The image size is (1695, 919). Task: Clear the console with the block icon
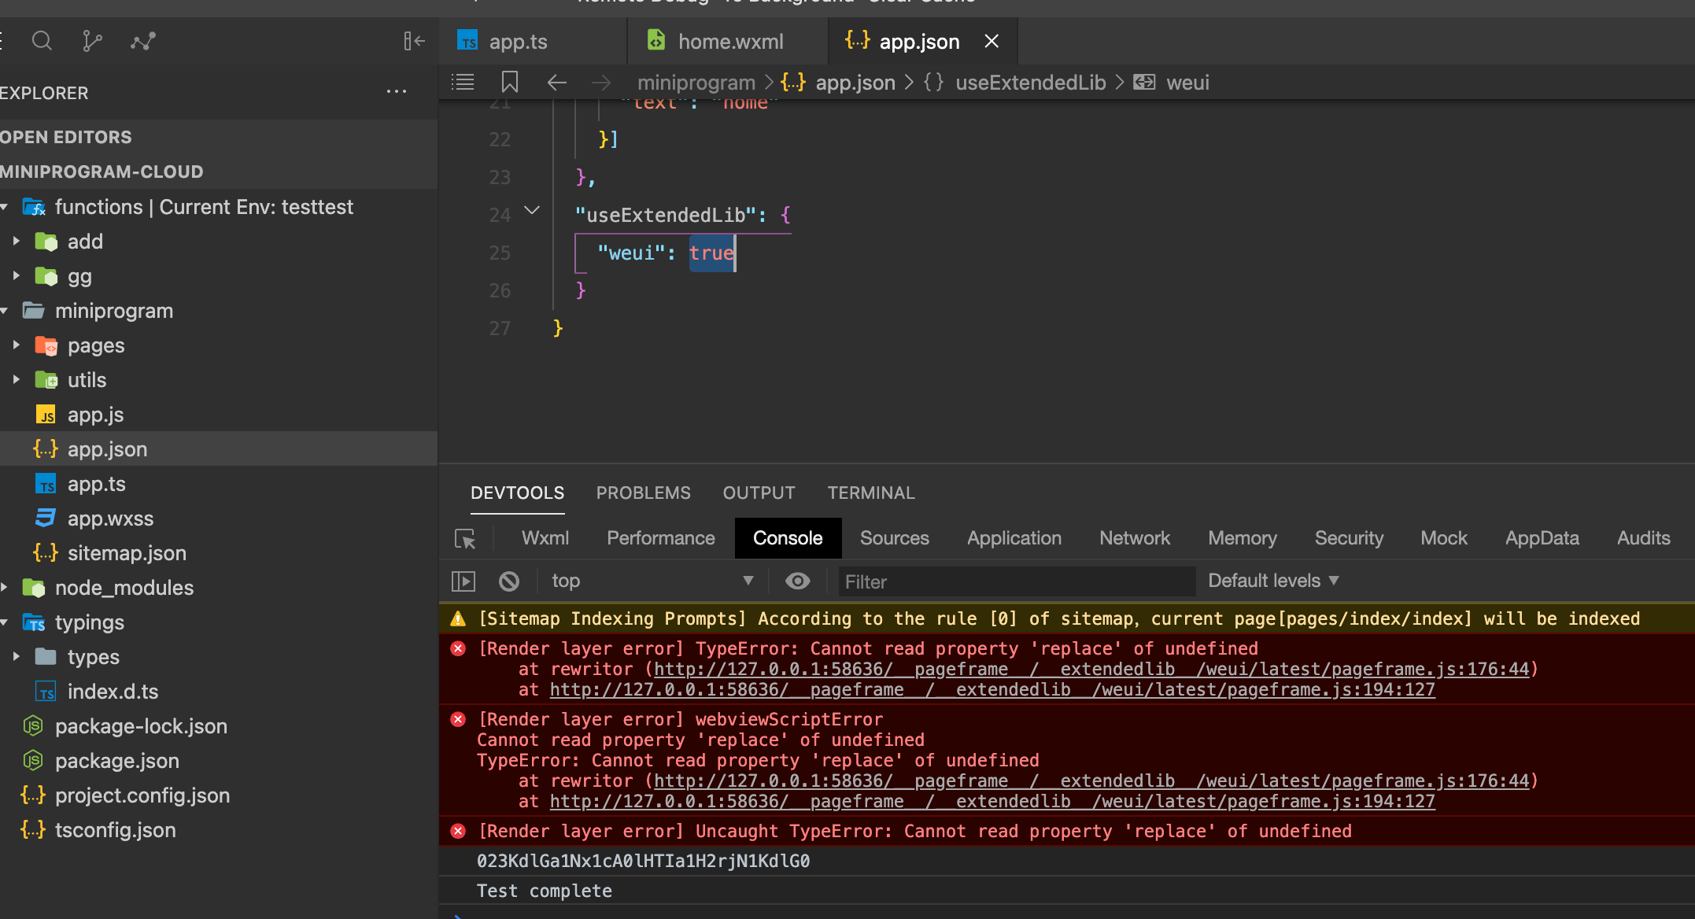click(509, 581)
